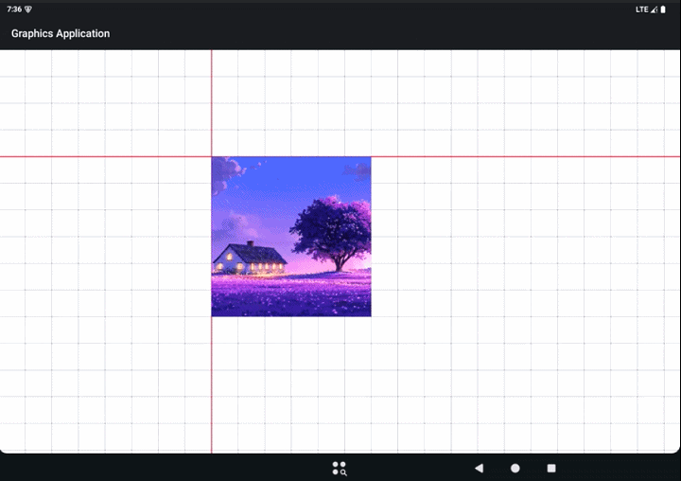Click the red horizontal axis left of image
The height and width of the screenshot is (481, 681).
coord(106,156)
